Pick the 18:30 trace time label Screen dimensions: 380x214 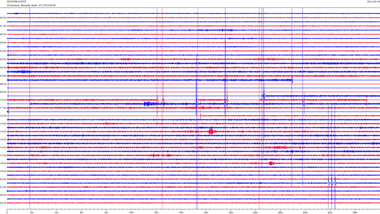(3, 163)
